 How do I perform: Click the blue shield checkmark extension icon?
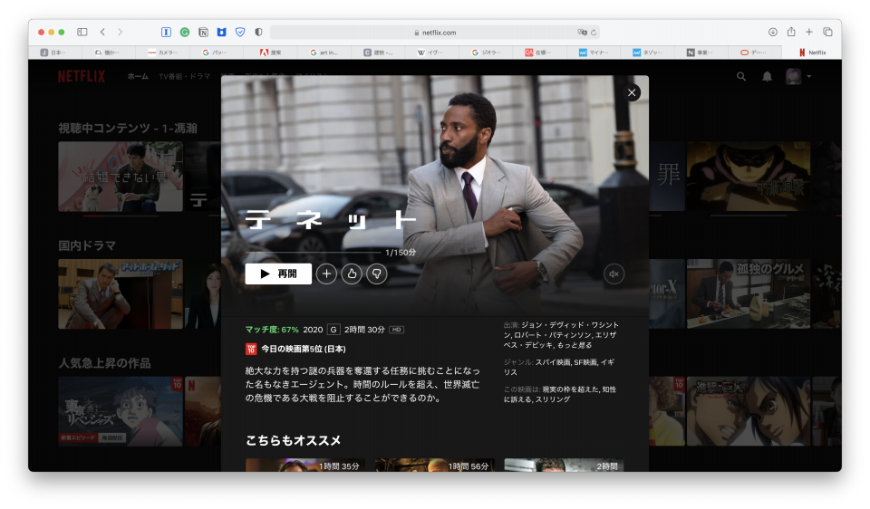[240, 33]
